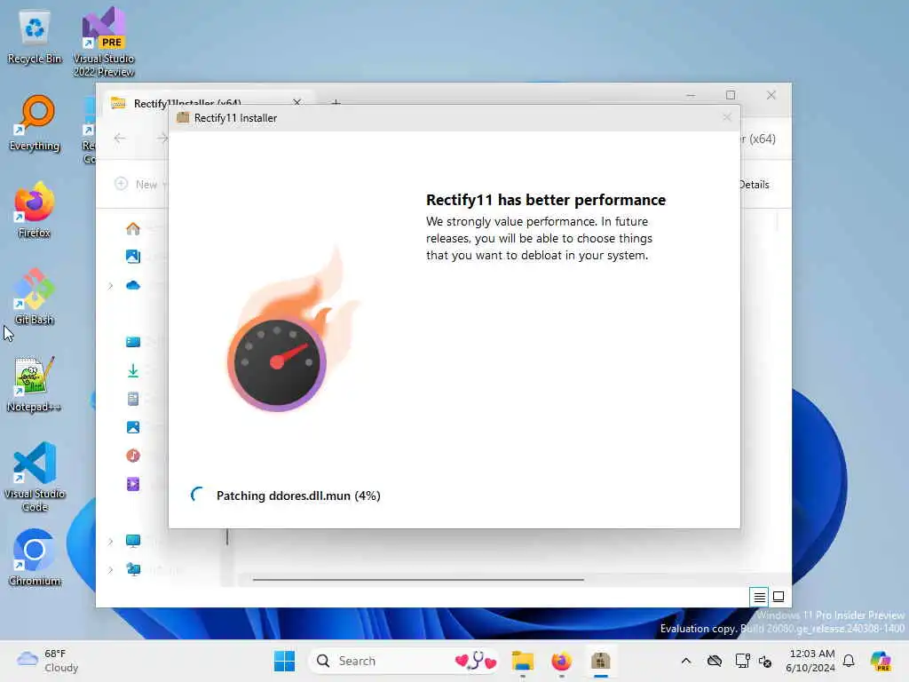The height and width of the screenshot is (682, 909).
Task: Open Firefox desktop shortcut
Action: point(35,210)
